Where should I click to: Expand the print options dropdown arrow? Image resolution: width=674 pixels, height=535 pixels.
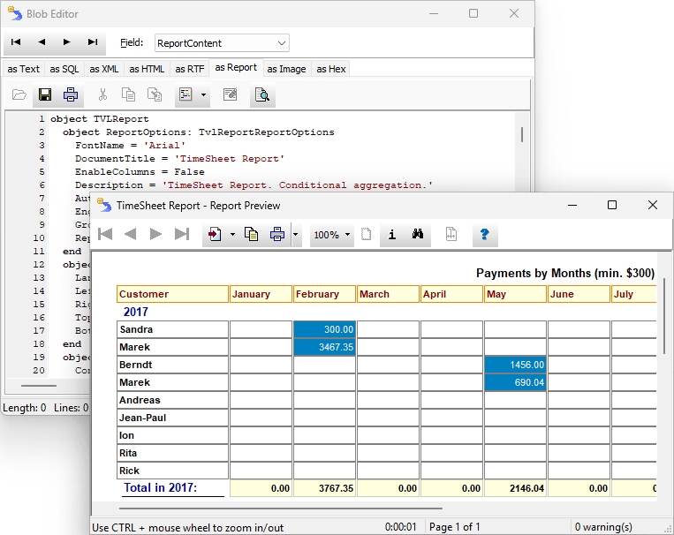(296, 235)
